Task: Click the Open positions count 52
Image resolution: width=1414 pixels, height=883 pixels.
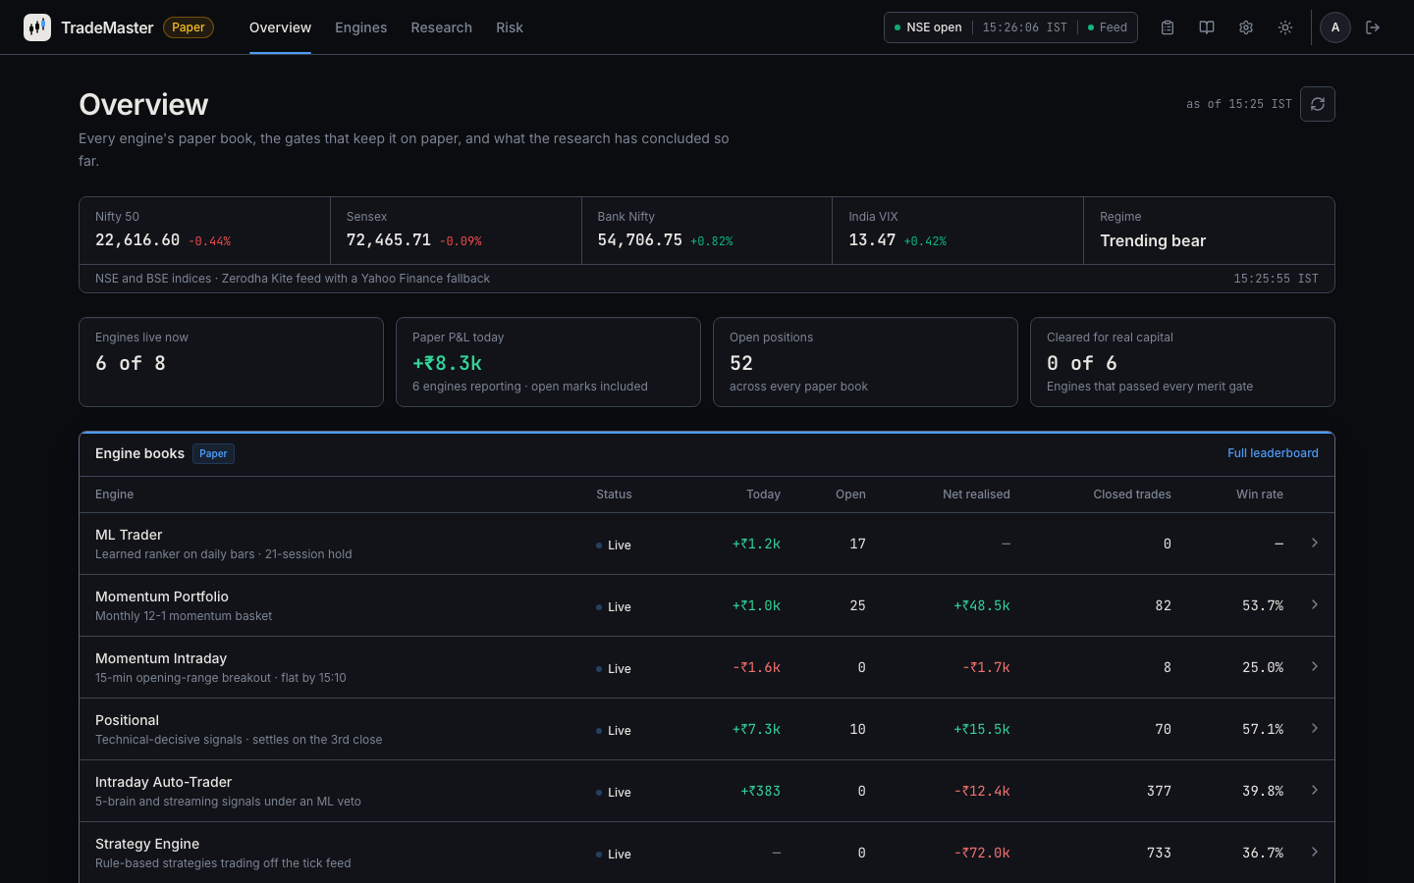Action: click(741, 363)
